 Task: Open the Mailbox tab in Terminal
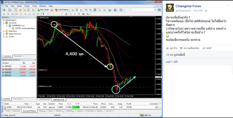click(x=60, y=111)
